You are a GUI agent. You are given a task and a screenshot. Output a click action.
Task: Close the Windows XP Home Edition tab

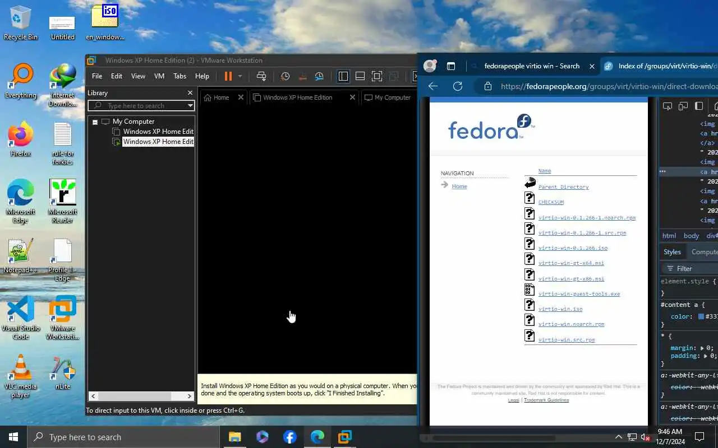pos(352,97)
